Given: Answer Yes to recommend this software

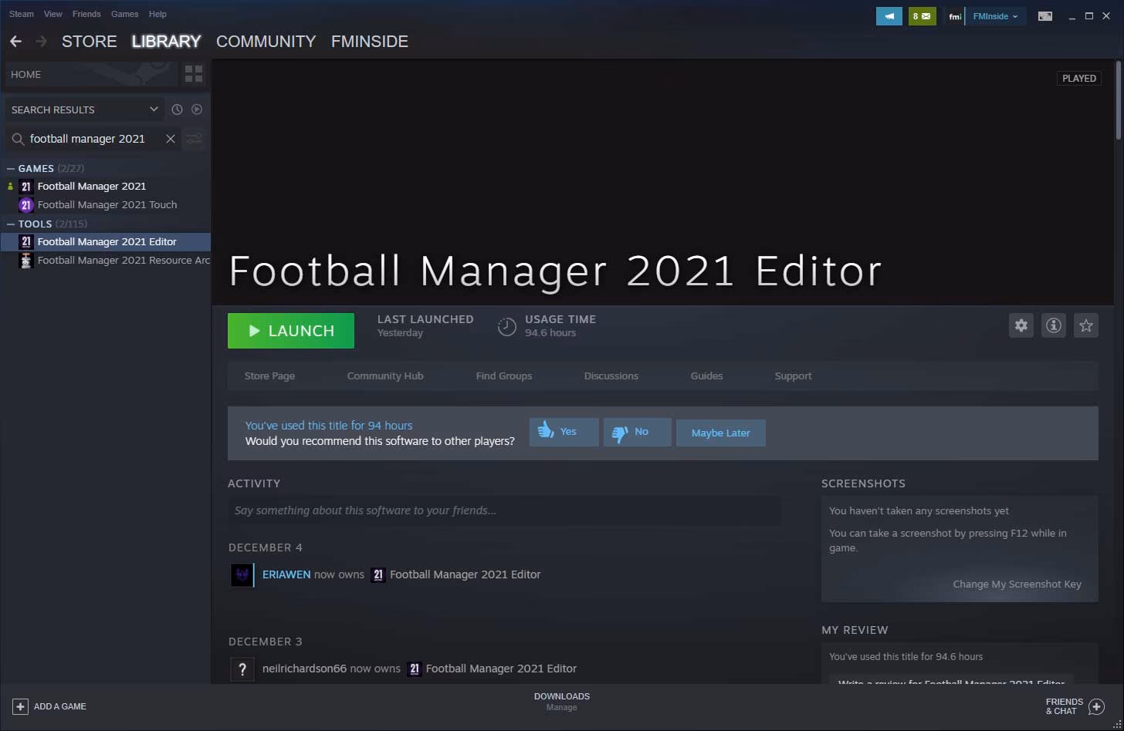Looking at the screenshot, I should click(563, 432).
